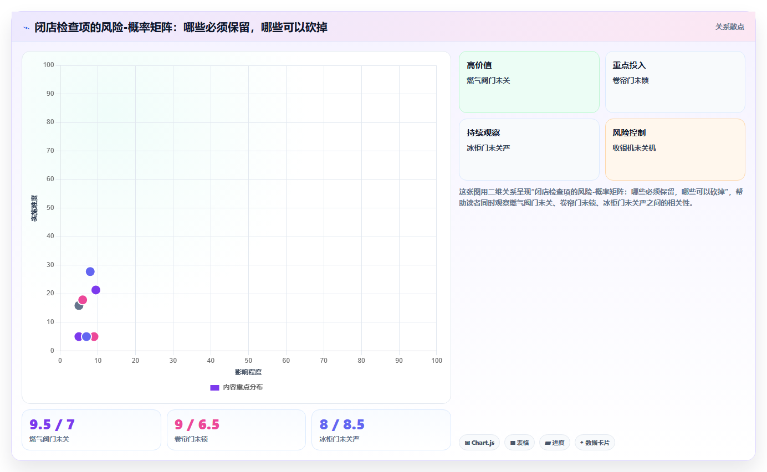Click the 9 / 6.5 卷帘门未锁 stat card
Viewport: 767px width, 472px height.
point(236,430)
